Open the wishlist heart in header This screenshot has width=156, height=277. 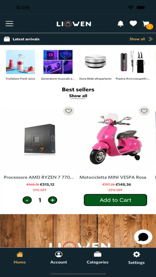tap(133, 23)
